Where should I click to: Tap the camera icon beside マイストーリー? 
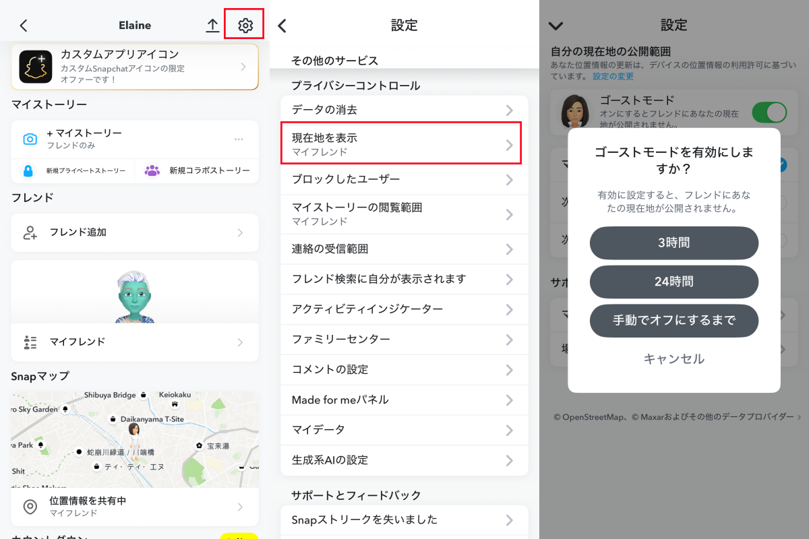pyautogui.click(x=30, y=139)
